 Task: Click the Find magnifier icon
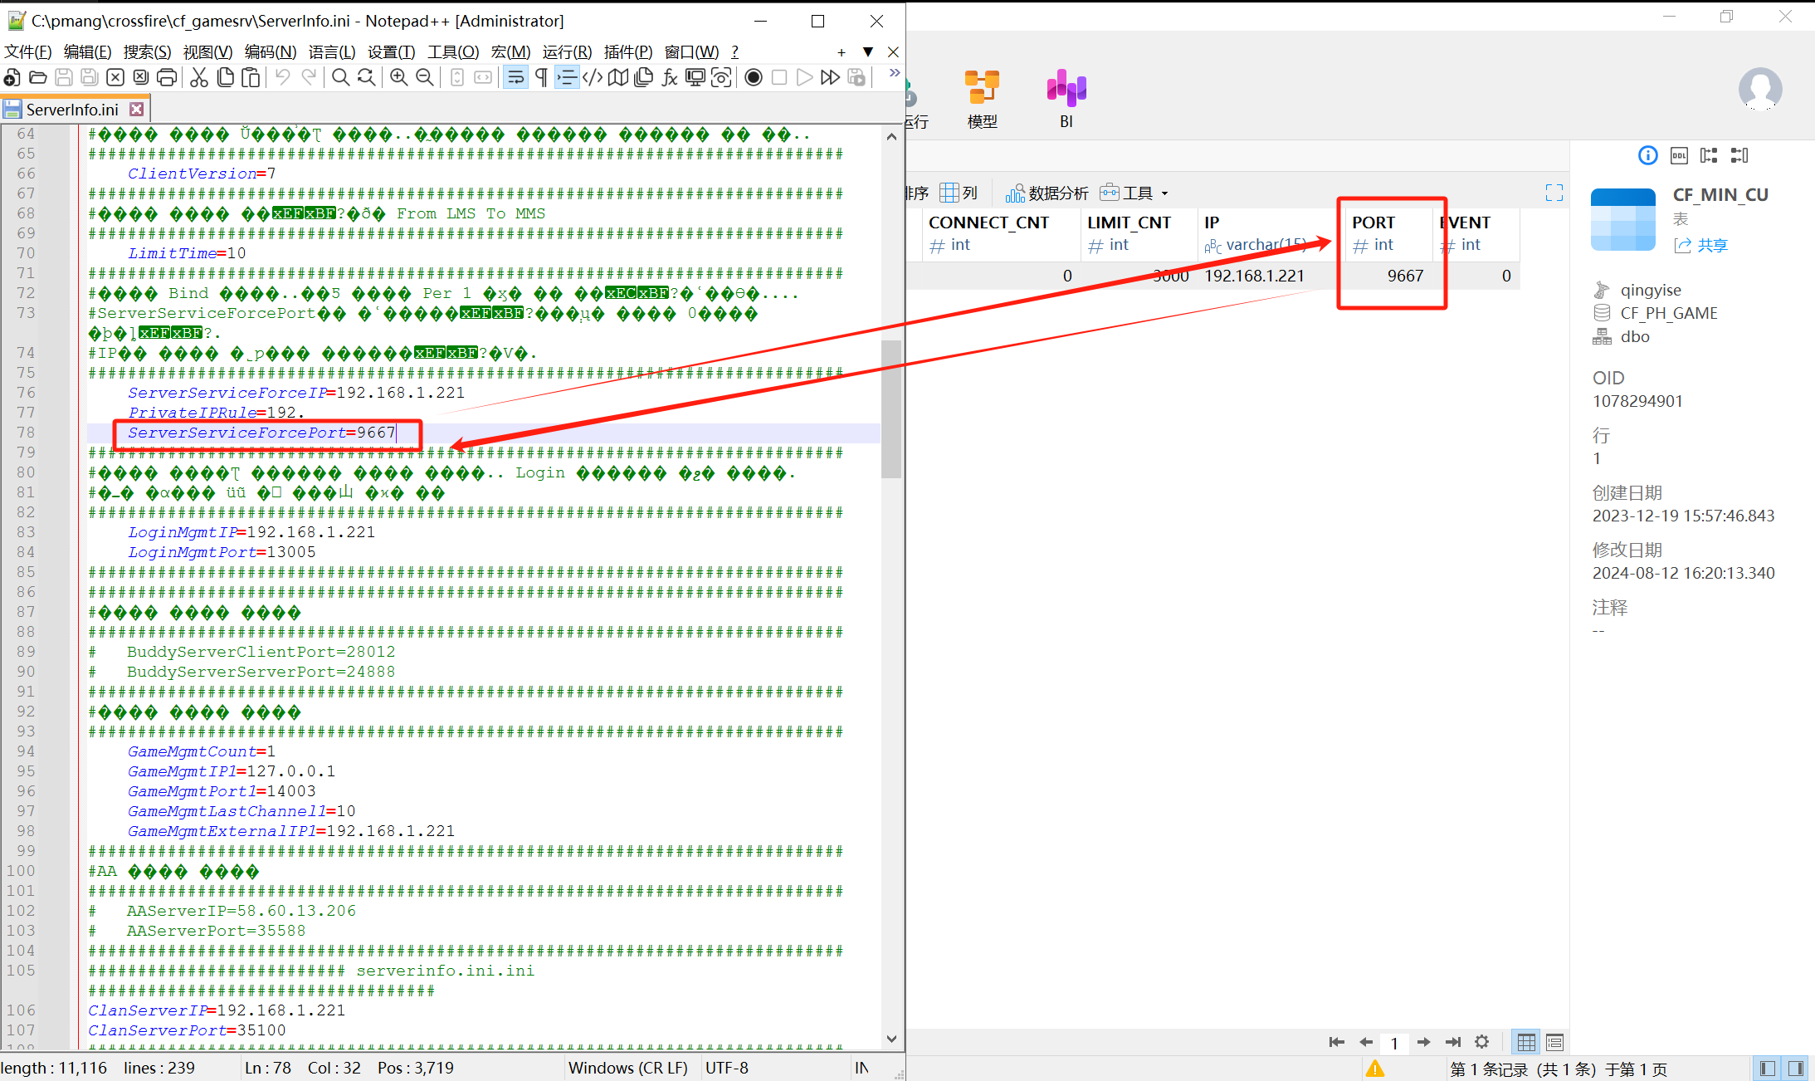click(x=340, y=78)
